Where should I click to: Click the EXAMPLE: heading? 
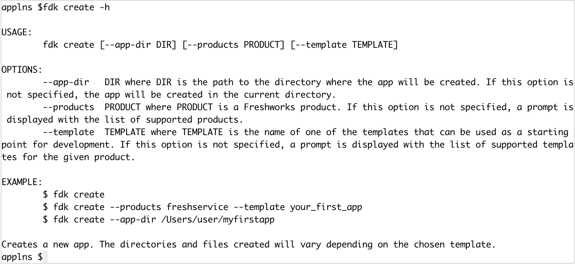click(22, 182)
